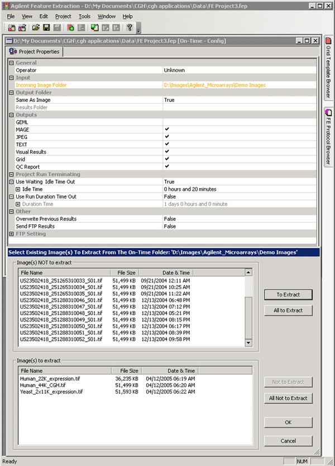The height and width of the screenshot is (466, 335).
Task: Toggle the QC Report output checkmark
Action: tap(166, 166)
